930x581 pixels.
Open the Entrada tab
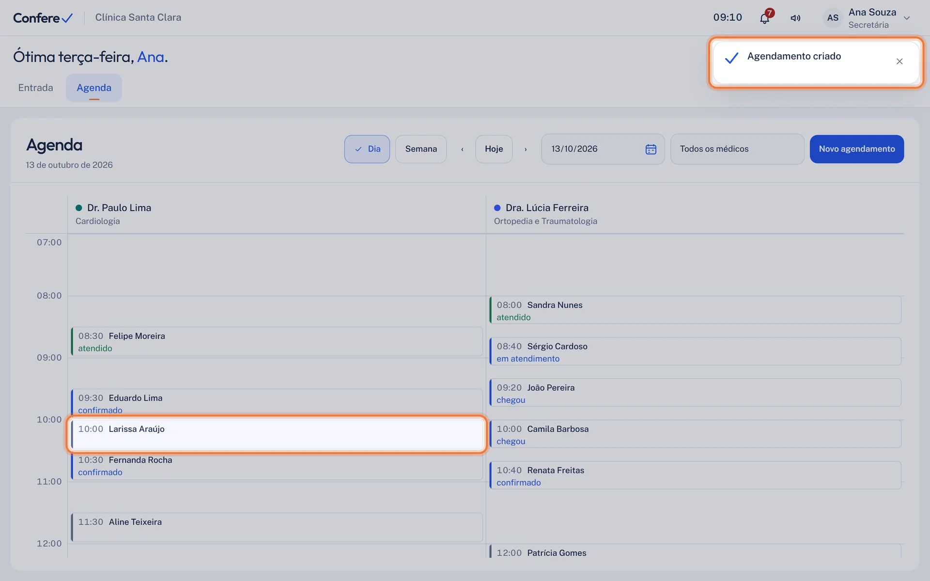[x=35, y=88]
